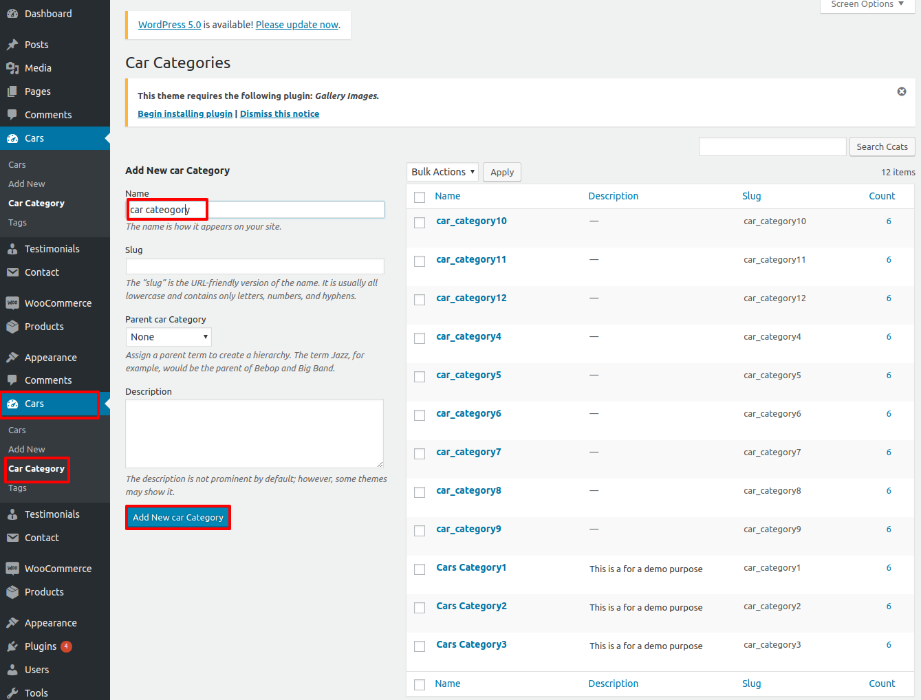The image size is (921, 700).
Task: Click the Dashboard gauge icon
Action: pyautogui.click(x=12, y=14)
